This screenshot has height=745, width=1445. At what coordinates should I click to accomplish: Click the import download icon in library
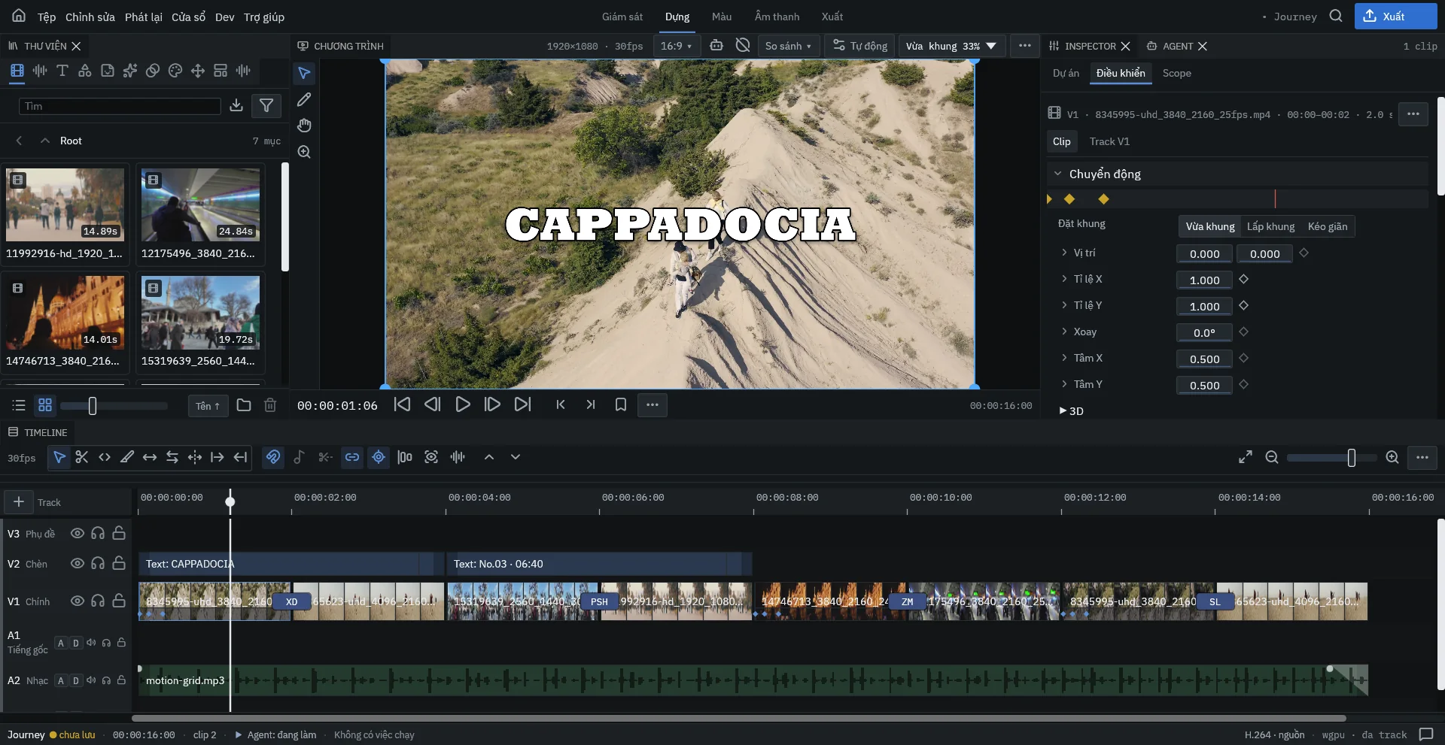236,105
